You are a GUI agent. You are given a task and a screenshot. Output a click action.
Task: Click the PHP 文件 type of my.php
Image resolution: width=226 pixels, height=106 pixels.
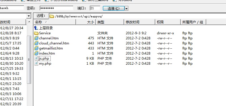tap(105, 64)
